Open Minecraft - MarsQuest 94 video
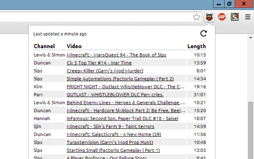 pos(116,55)
